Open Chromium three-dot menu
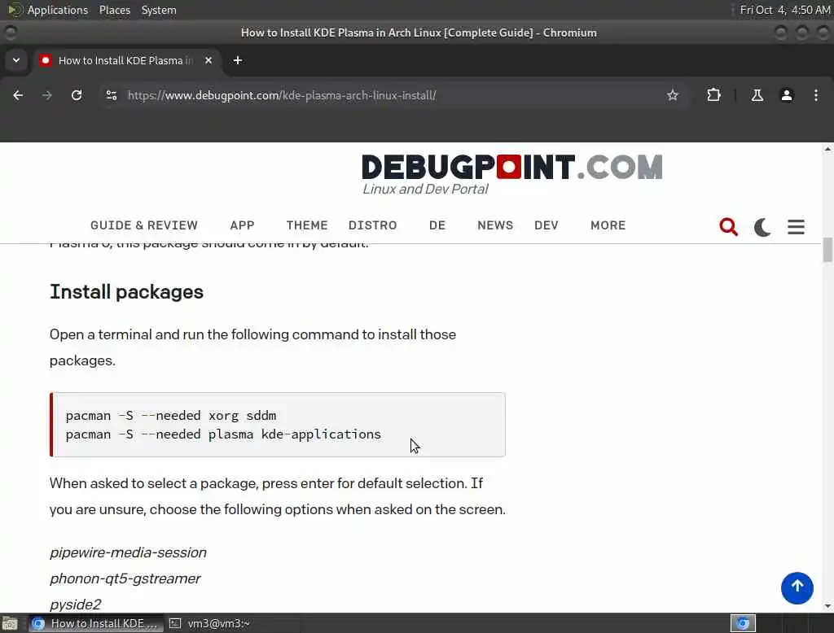The width and height of the screenshot is (834, 633). [x=815, y=95]
